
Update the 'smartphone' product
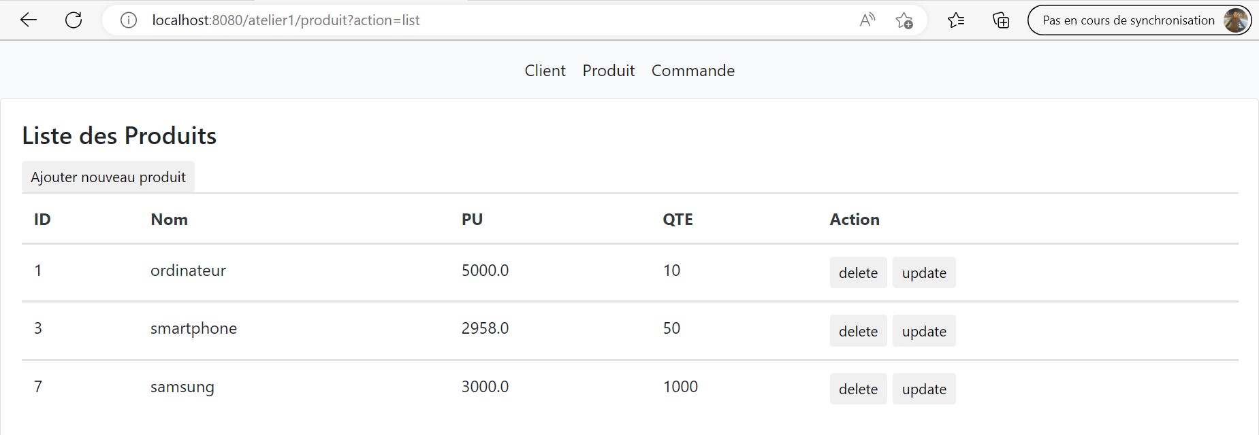click(x=924, y=331)
